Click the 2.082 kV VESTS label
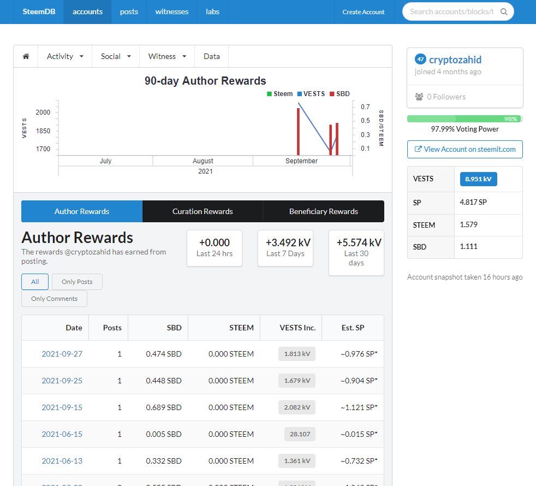The height and width of the screenshot is (486, 536). tap(297, 407)
